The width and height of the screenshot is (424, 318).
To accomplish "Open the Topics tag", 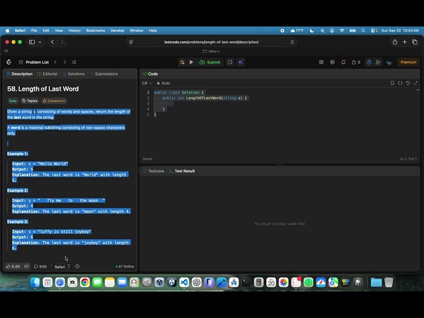I will [x=30, y=101].
